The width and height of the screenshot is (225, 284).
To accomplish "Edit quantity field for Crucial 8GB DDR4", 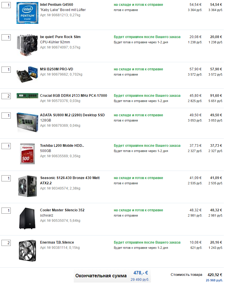I will (x=6, y=96).
